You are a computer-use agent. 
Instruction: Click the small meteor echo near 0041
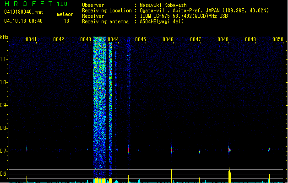tap(27, 149)
